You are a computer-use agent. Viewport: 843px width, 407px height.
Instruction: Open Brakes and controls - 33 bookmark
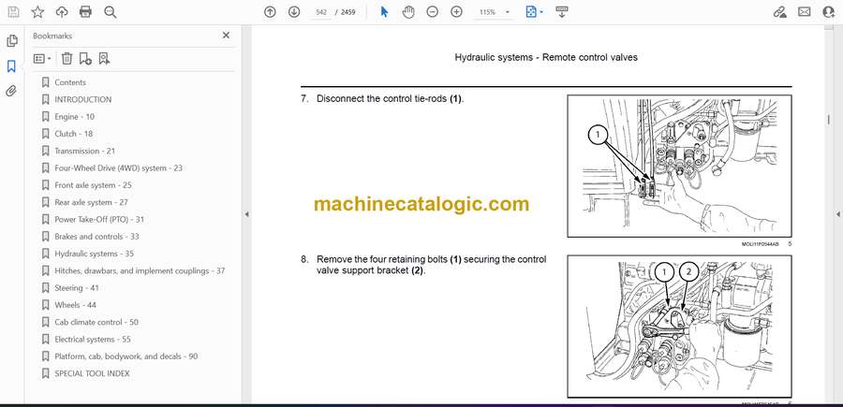(96, 237)
